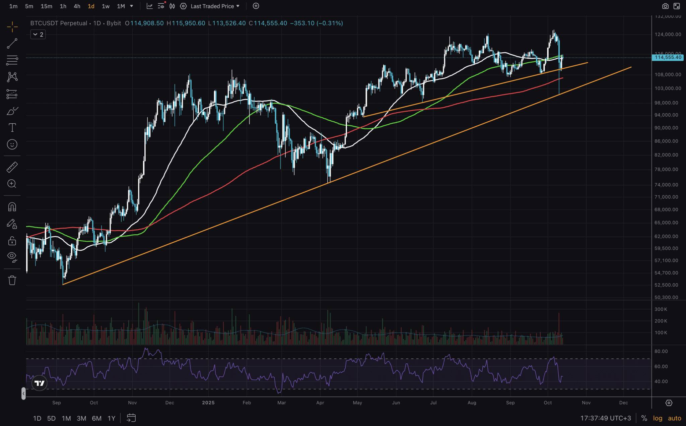The width and height of the screenshot is (686, 426).
Task: Set the date range to 3M
Action: pos(81,418)
